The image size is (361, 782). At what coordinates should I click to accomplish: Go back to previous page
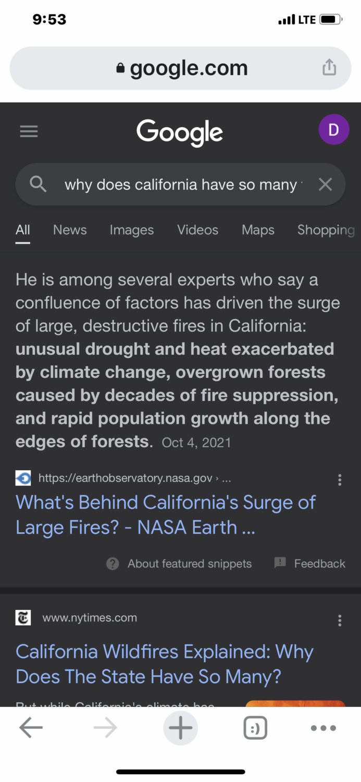click(31, 728)
